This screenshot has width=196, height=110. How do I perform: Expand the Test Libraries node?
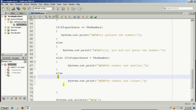5,33
